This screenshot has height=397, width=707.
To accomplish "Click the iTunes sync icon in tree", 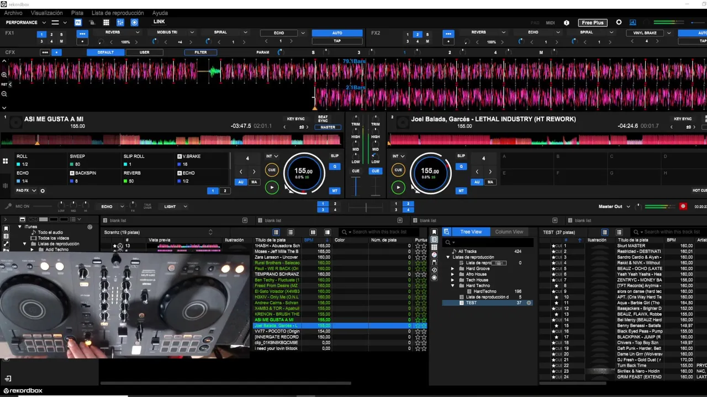I will coord(90,227).
